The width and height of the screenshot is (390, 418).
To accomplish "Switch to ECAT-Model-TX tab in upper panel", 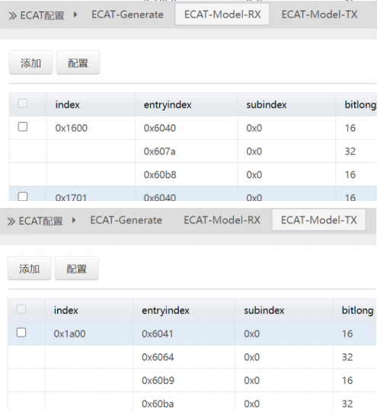I will (x=319, y=14).
